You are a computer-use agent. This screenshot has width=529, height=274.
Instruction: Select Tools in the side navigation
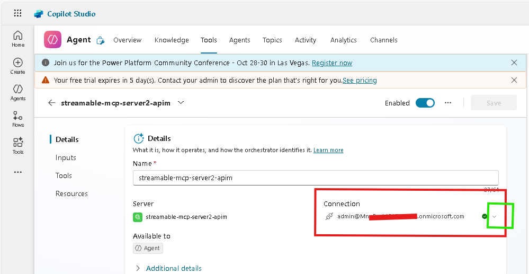64,175
